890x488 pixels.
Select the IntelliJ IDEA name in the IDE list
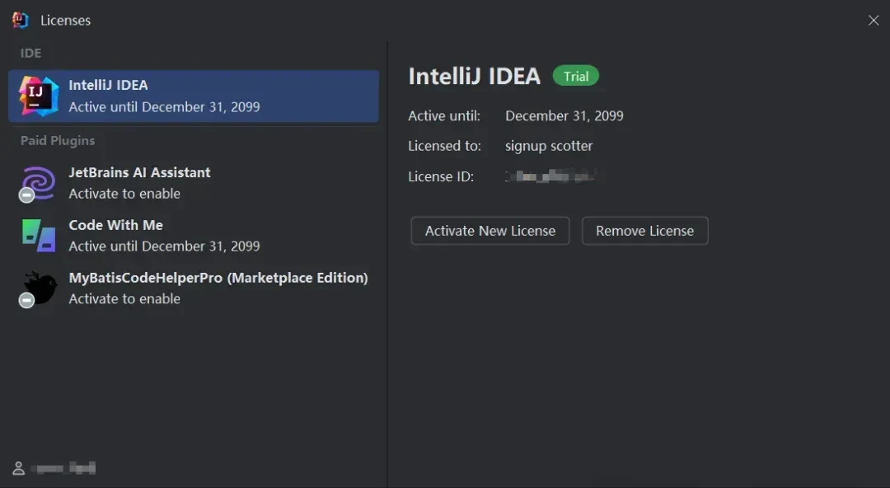(x=108, y=85)
